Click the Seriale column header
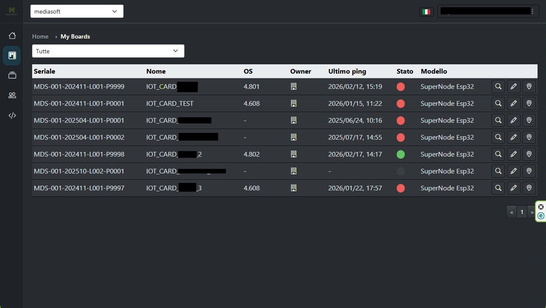Viewport: 546px width, 308px height. pos(44,71)
